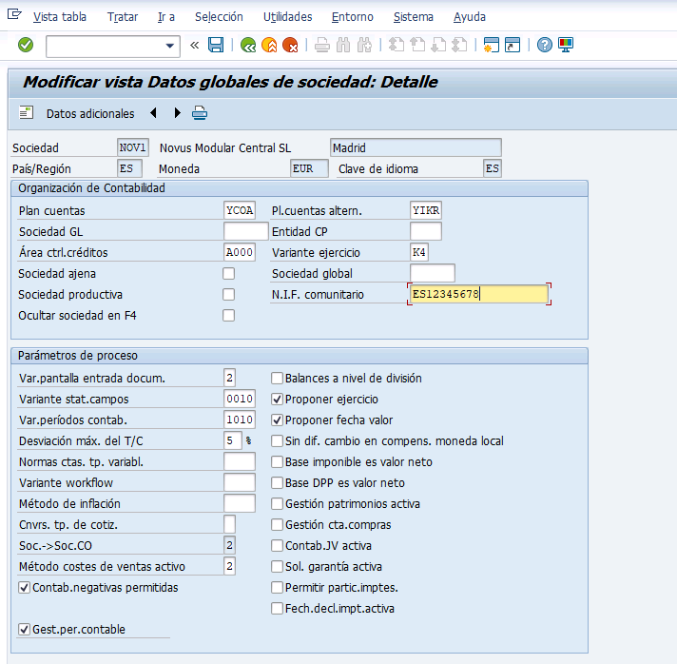
Task: Open the command field dropdown arrow
Action: [x=169, y=46]
